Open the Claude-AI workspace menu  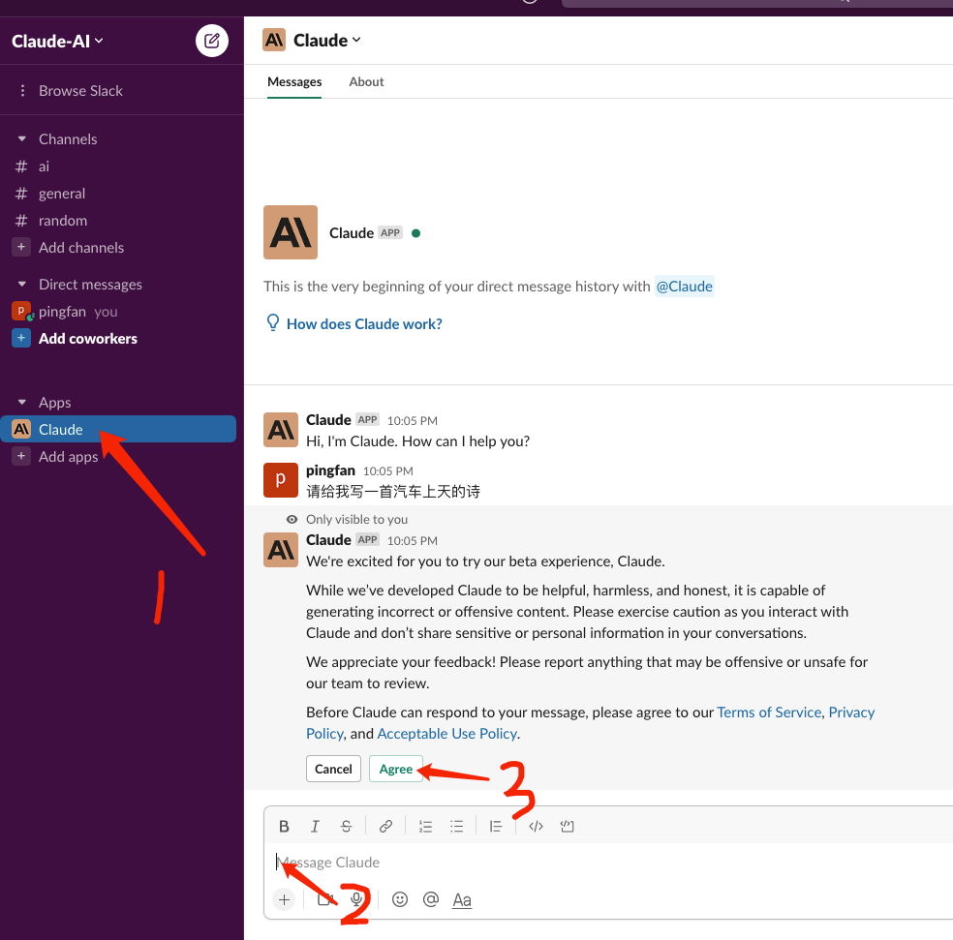point(57,42)
